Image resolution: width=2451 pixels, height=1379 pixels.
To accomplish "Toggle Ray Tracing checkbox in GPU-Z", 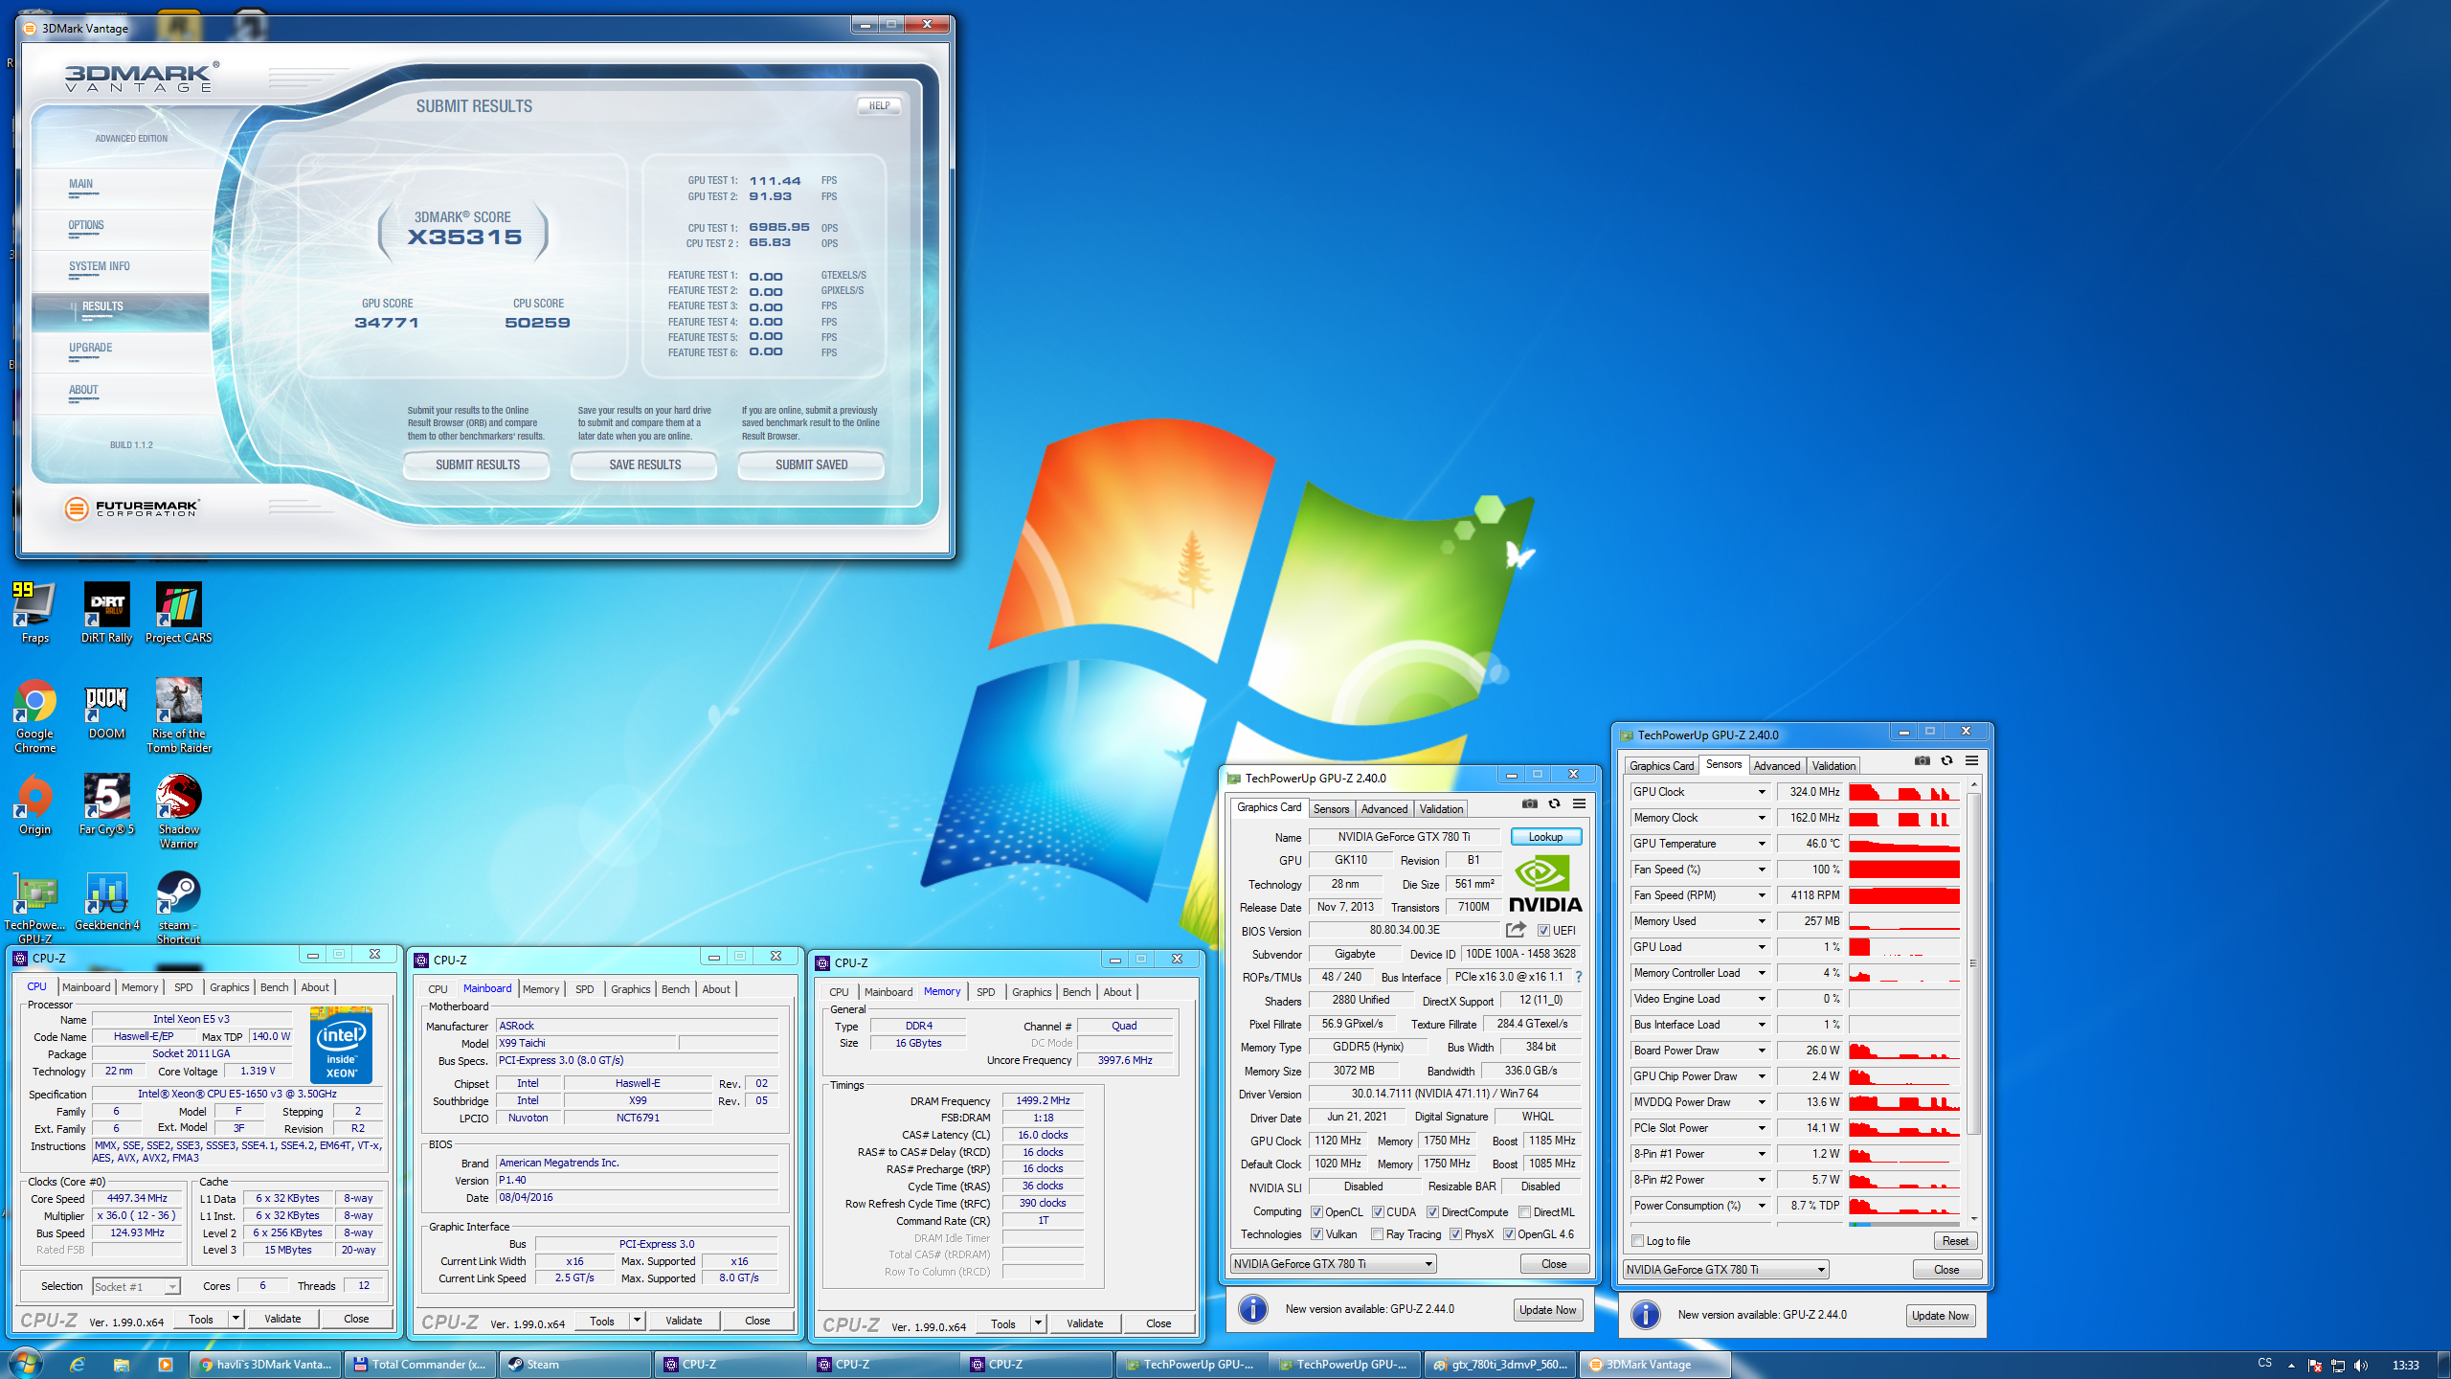I will 1377,1234.
